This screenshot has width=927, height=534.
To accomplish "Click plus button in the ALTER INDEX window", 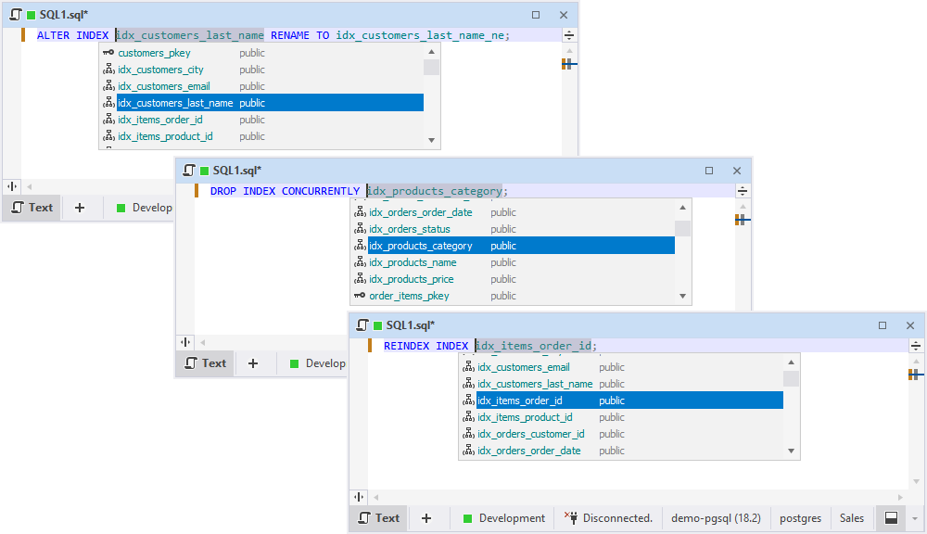I will (80, 208).
